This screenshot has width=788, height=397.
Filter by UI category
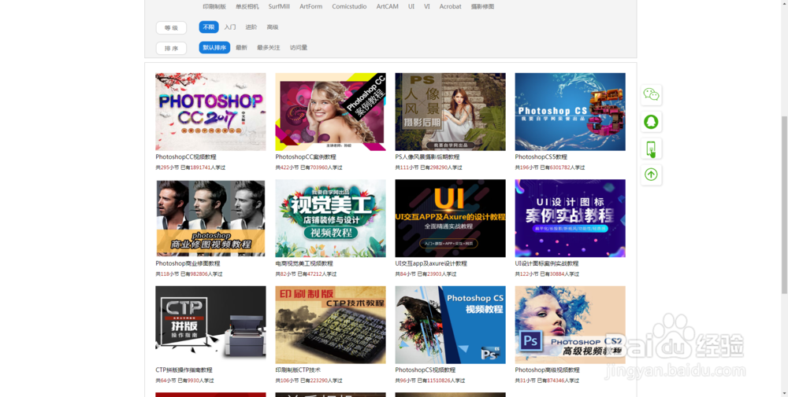pos(411,6)
